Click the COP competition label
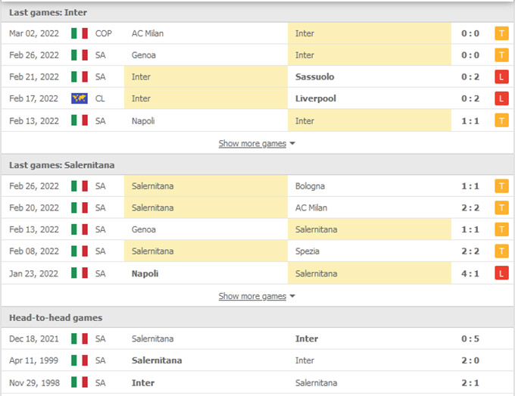The width and height of the screenshot is (515, 396). click(x=104, y=33)
